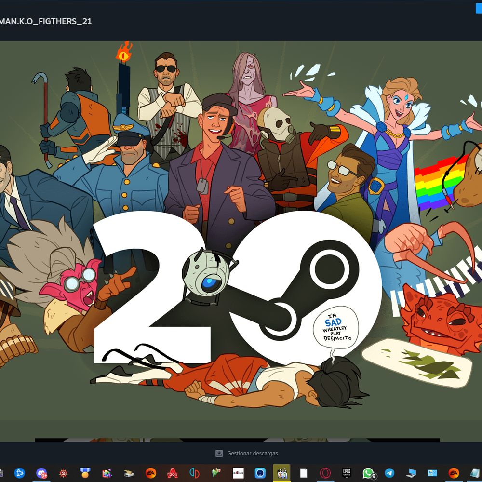This screenshot has width=482, height=482.
Task: Open Battle.net from the taskbar
Action: click(19, 473)
